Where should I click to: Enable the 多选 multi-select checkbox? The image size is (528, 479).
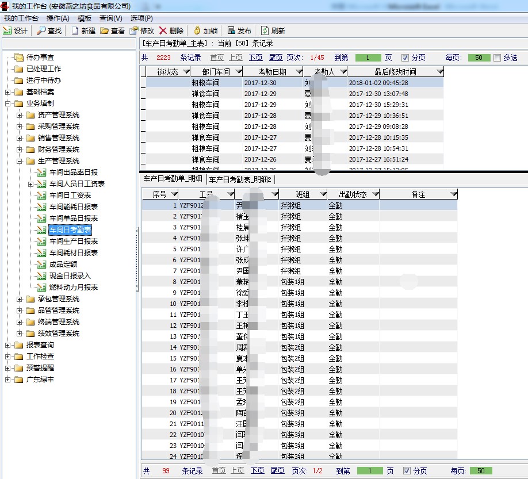(x=498, y=58)
